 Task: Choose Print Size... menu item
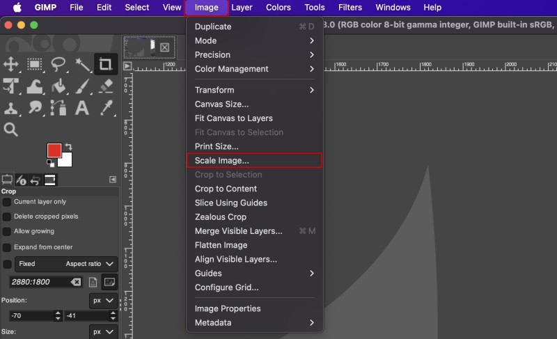point(254,147)
